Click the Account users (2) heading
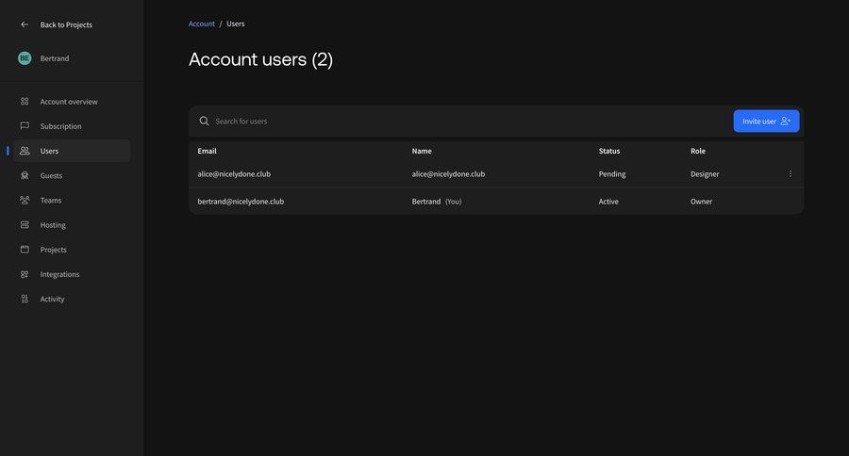 pos(260,59)
